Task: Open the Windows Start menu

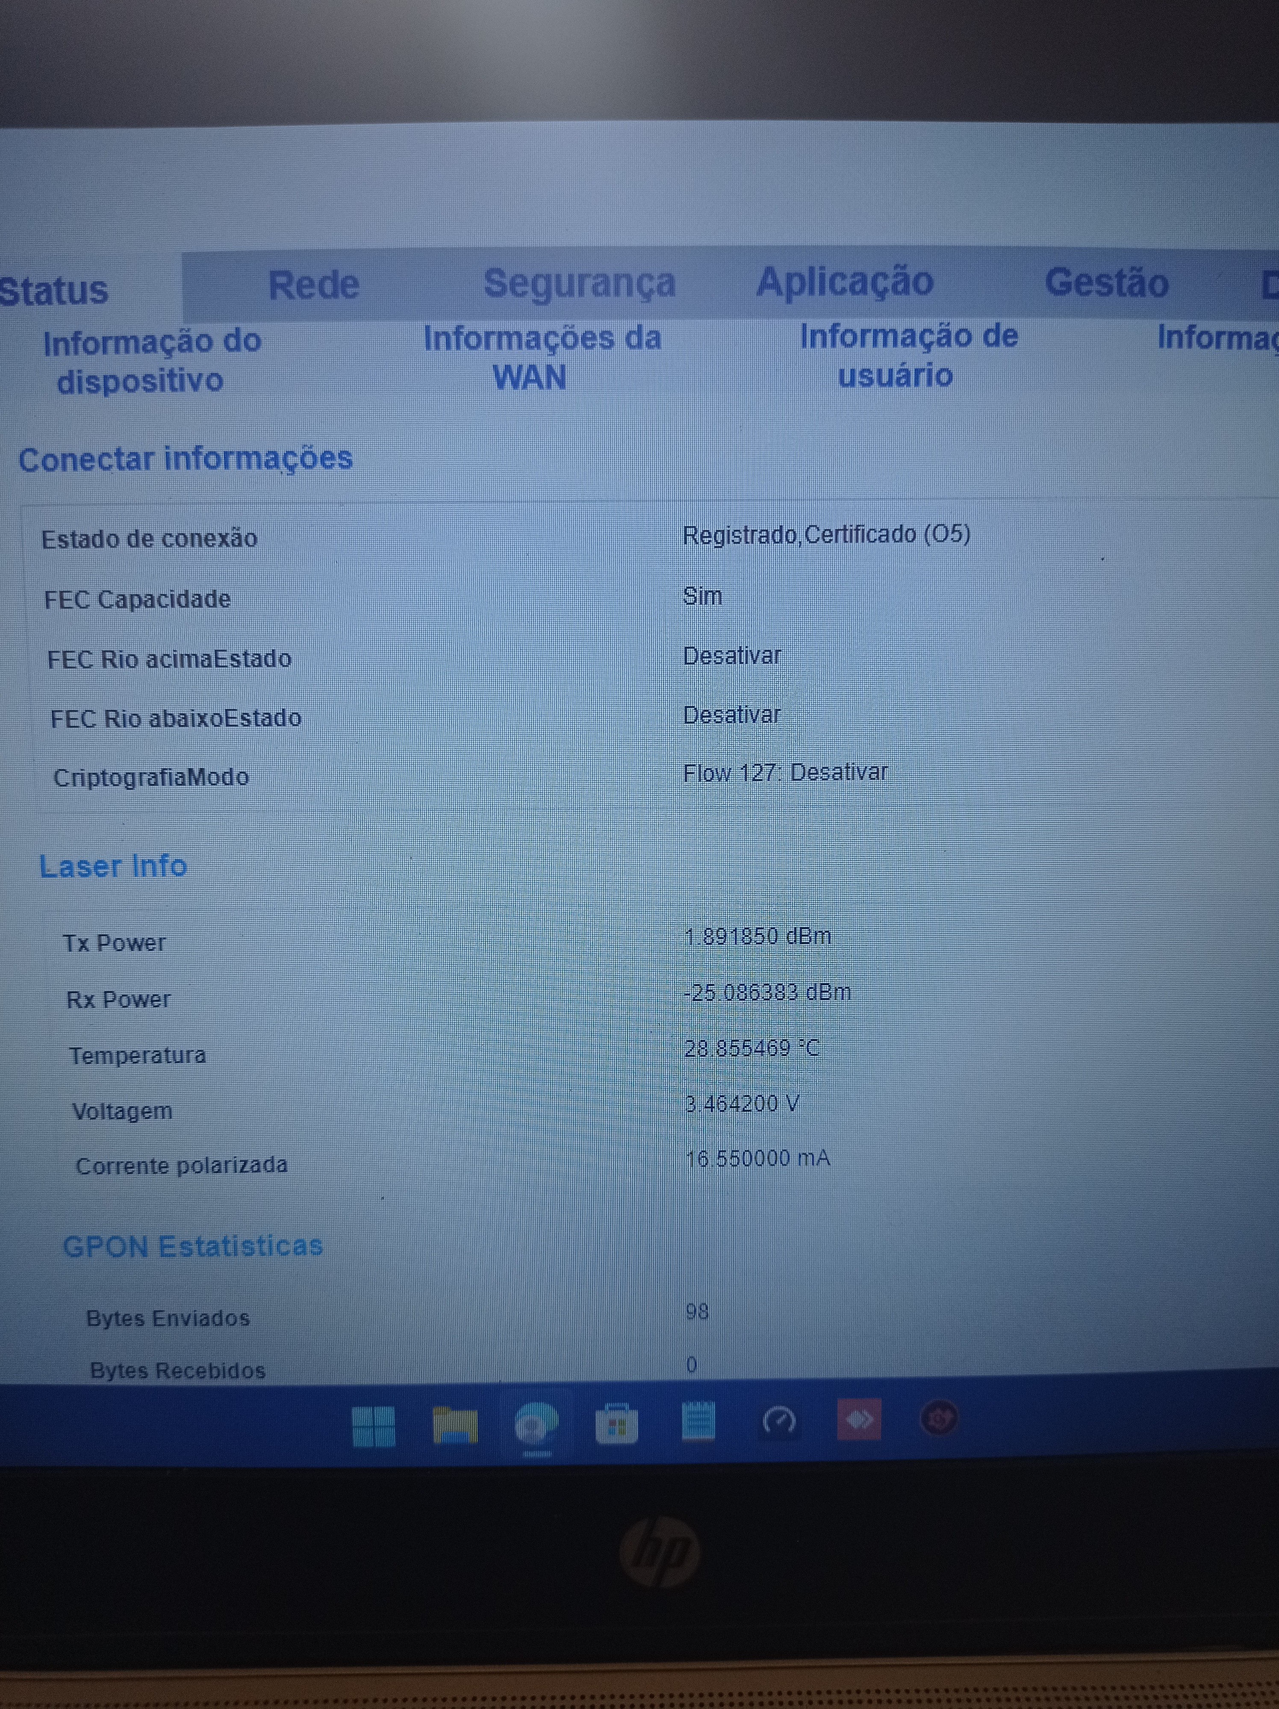Action: pos(373,1425)
